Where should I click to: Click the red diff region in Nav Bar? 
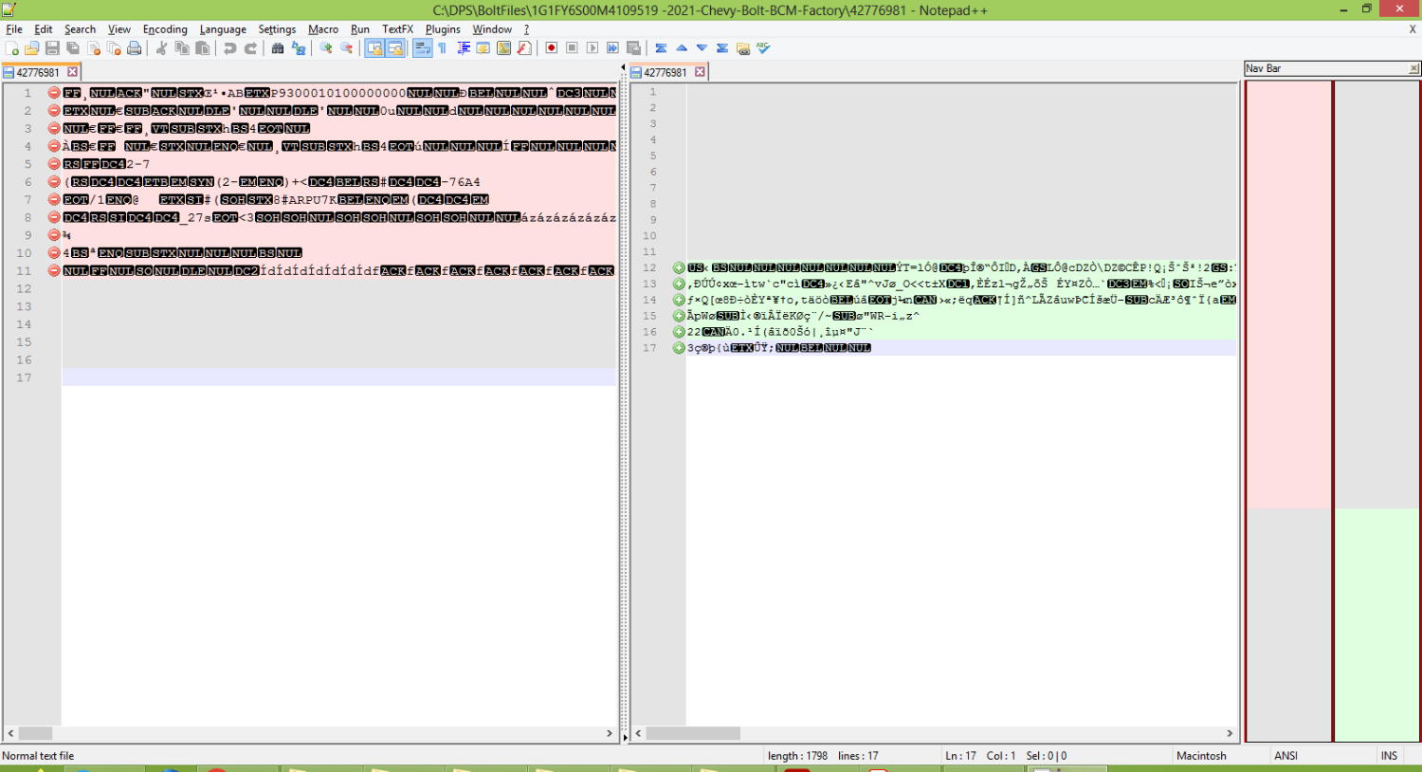pos(1288,294)
